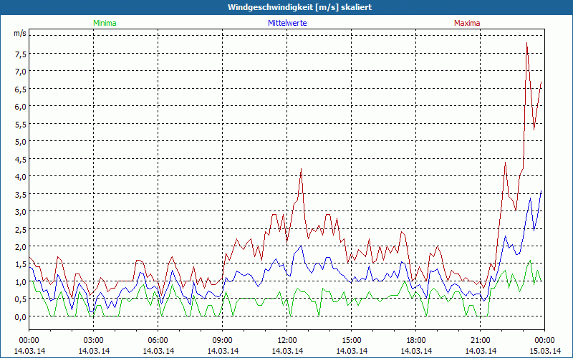573x358 pixels.
Task: Click the 0,0 y-axis value
Action: [21, 317]
